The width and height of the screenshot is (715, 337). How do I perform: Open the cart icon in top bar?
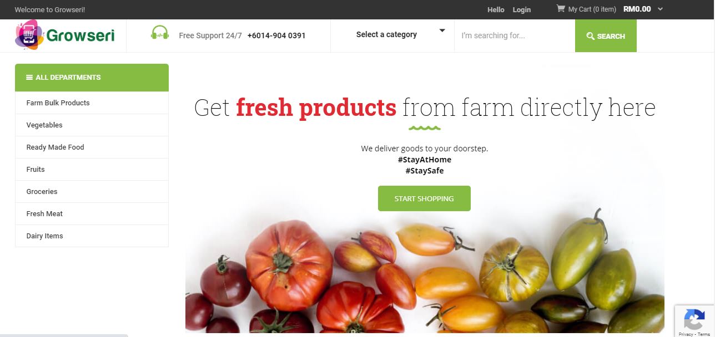[561, 9]
